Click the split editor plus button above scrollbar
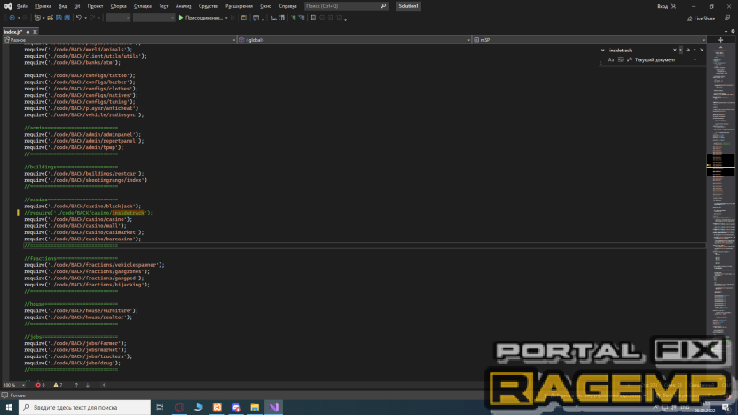Screen dimensions: 738x415 720,40
